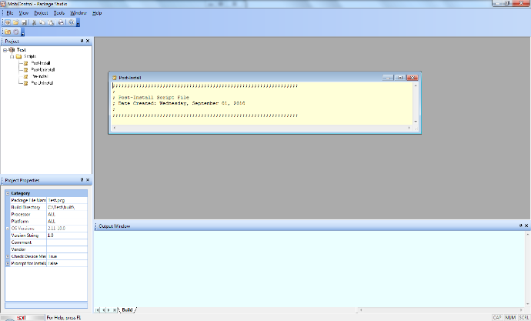Open the Project menu
This screenshot has height=321, width=531.
point(41,13)
